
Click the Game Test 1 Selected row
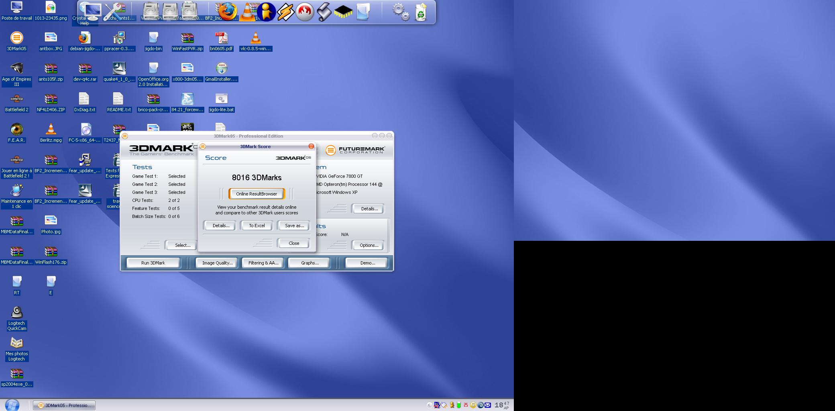click(159, 176)
